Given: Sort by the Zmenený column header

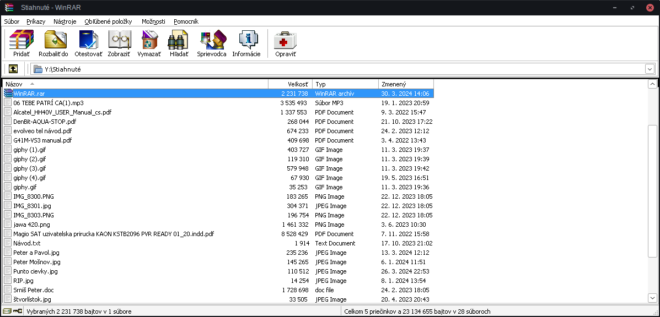Looking at the screenshot, I should click(x=406, y=84).
